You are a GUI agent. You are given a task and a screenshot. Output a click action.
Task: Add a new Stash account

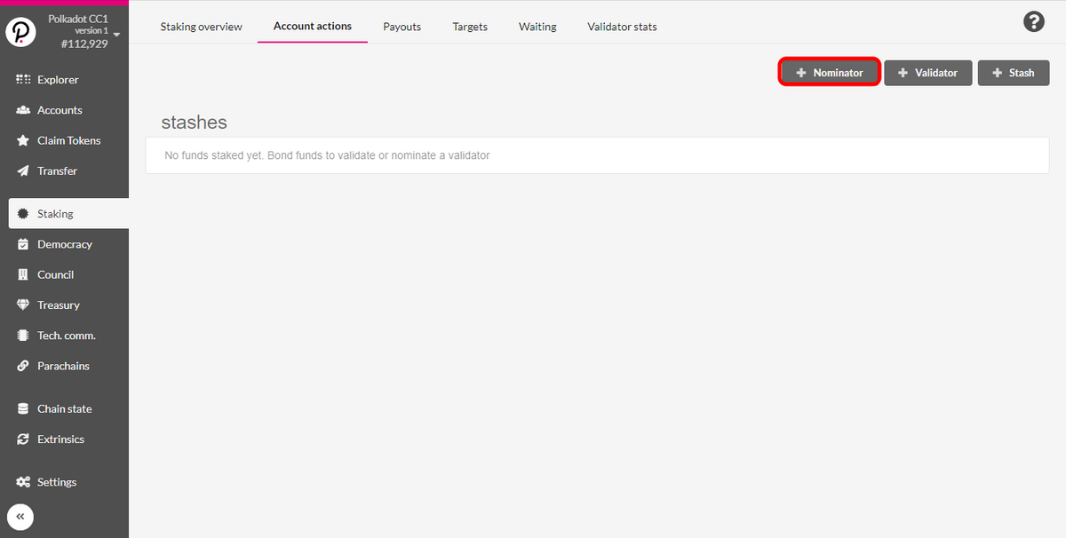pos(1013,72)
